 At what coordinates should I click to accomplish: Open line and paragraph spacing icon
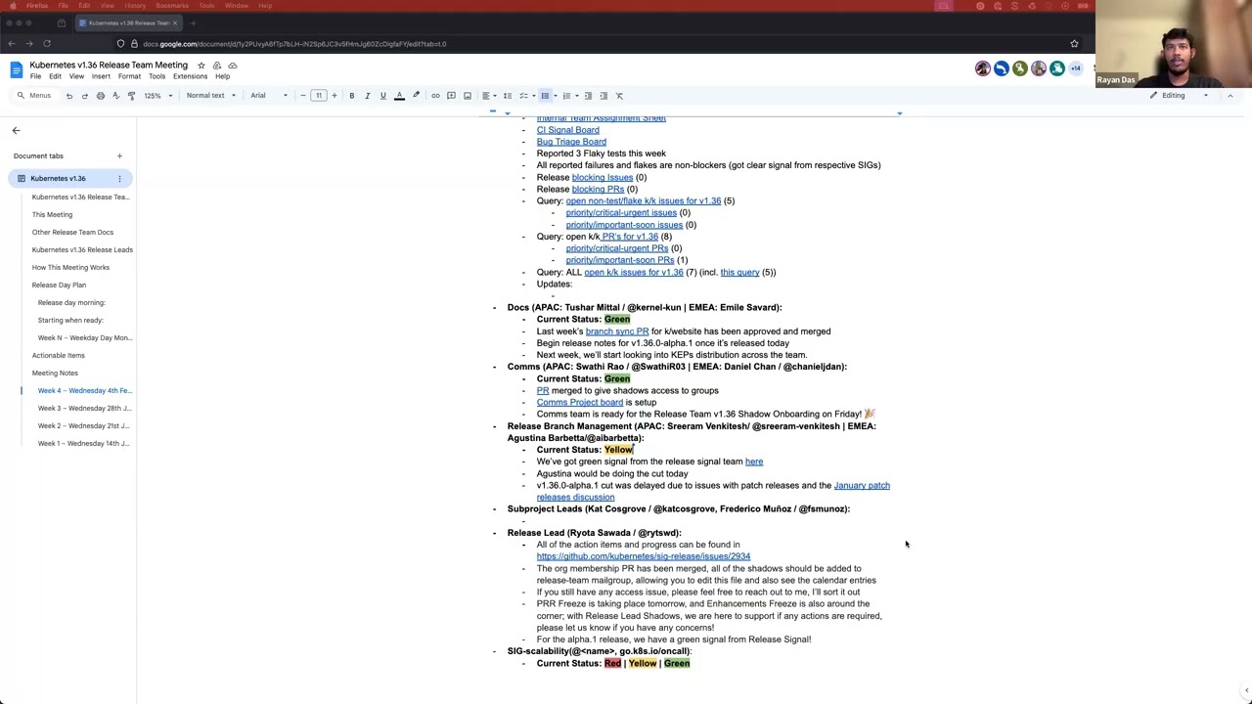point(507,96)
